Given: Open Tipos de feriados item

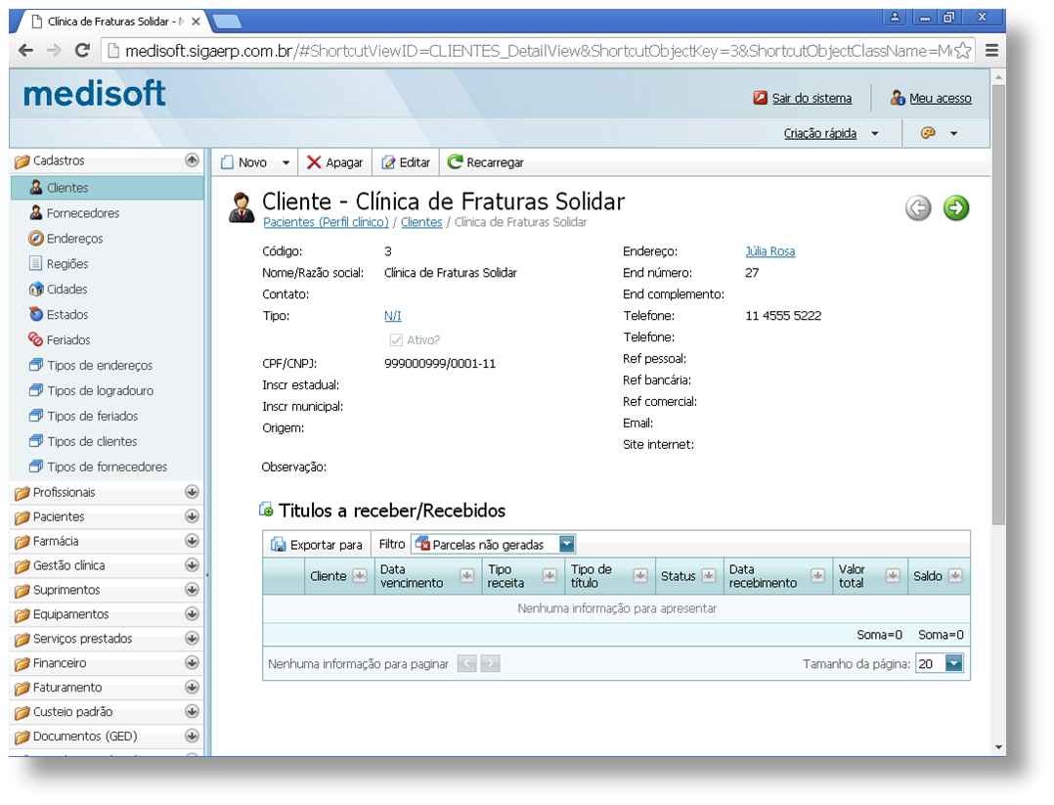Looking at the screenshot, I should click(x=83, y=417).
